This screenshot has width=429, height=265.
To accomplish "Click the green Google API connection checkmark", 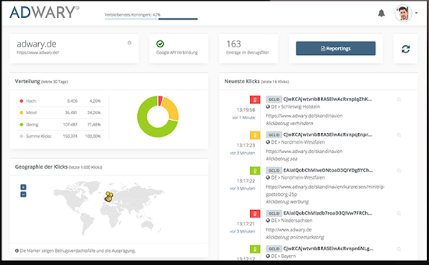I will click(160, 44).
